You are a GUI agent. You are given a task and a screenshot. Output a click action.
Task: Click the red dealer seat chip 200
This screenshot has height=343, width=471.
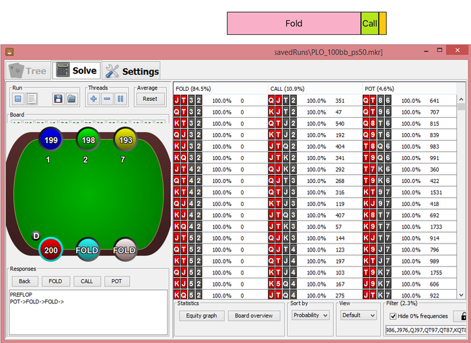coord(50,250)
